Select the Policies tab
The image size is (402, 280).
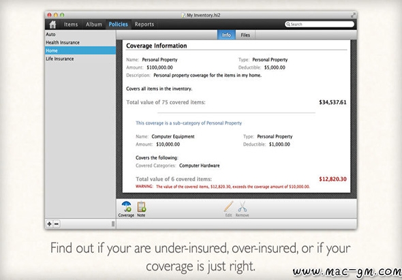pos(118,25)
